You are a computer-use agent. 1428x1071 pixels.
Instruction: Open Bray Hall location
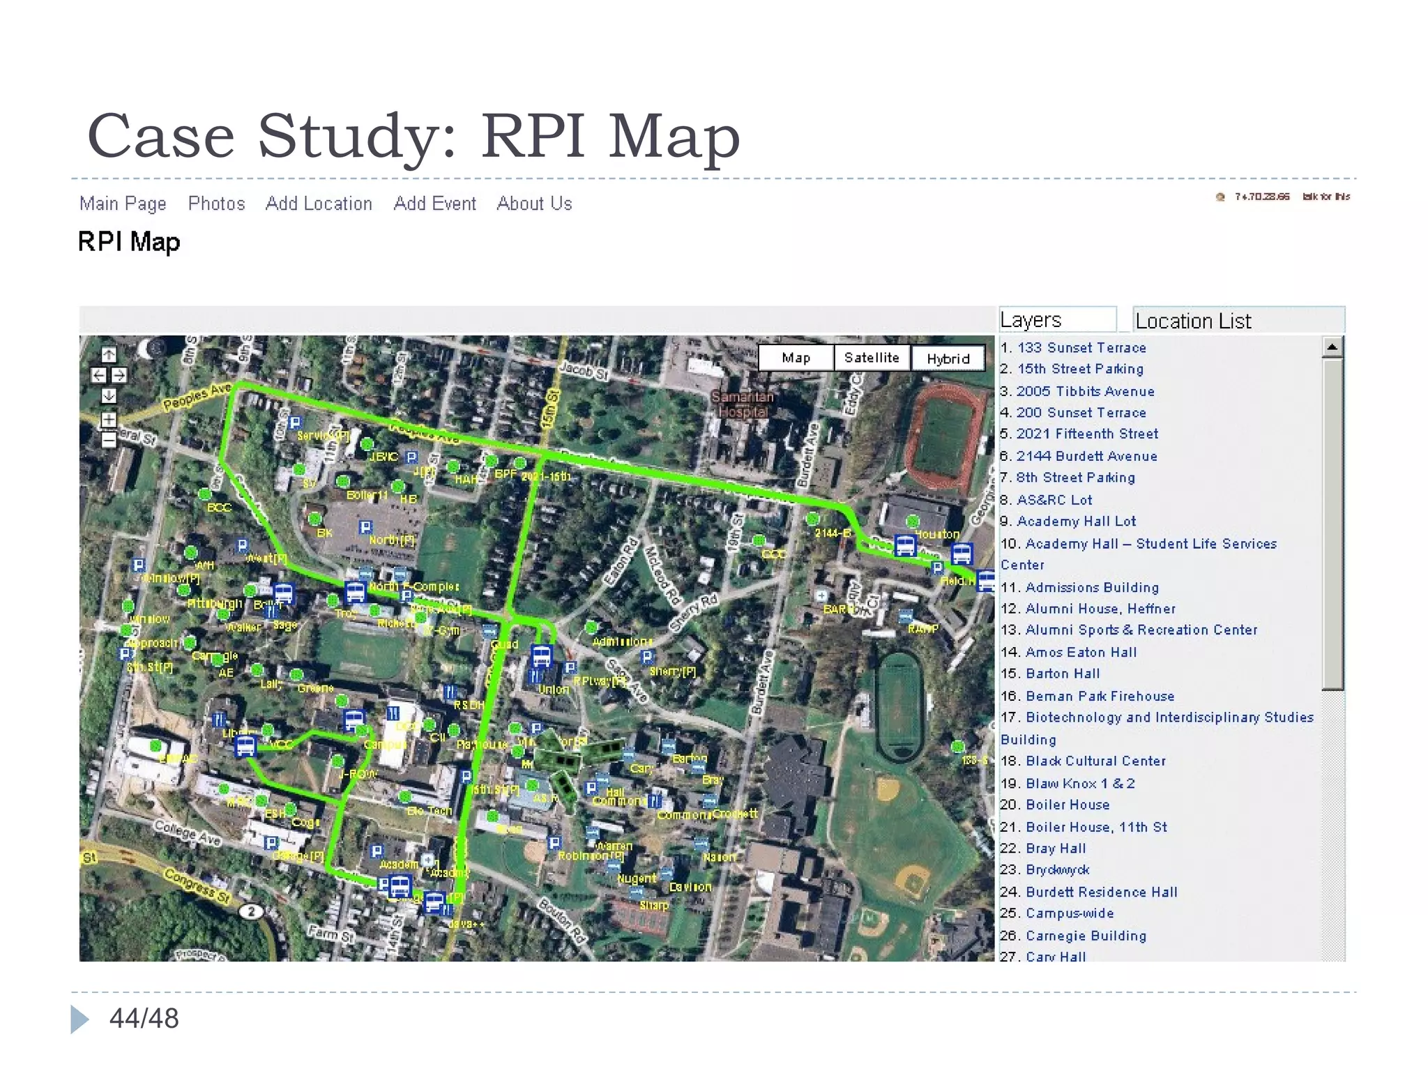1056,849
